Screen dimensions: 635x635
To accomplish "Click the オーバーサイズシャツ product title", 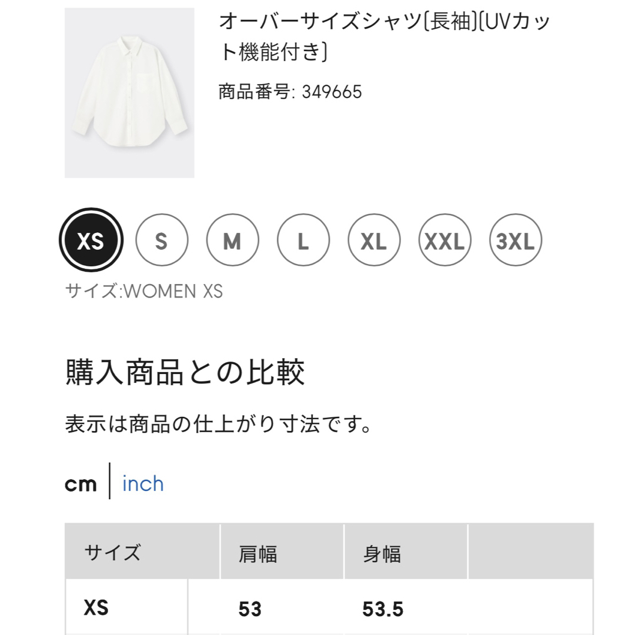I will [x=384, y=36].
